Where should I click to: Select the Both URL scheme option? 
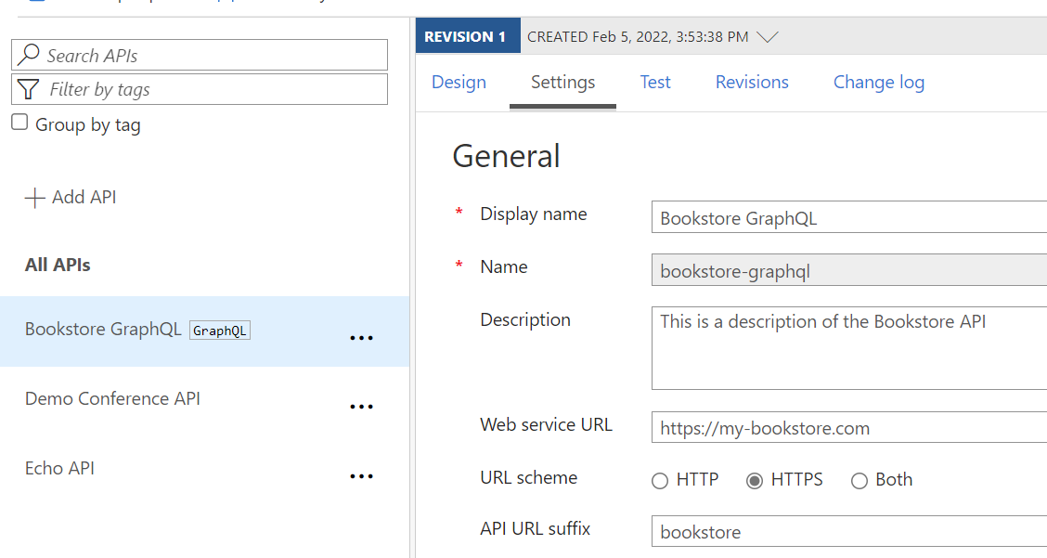860,481
